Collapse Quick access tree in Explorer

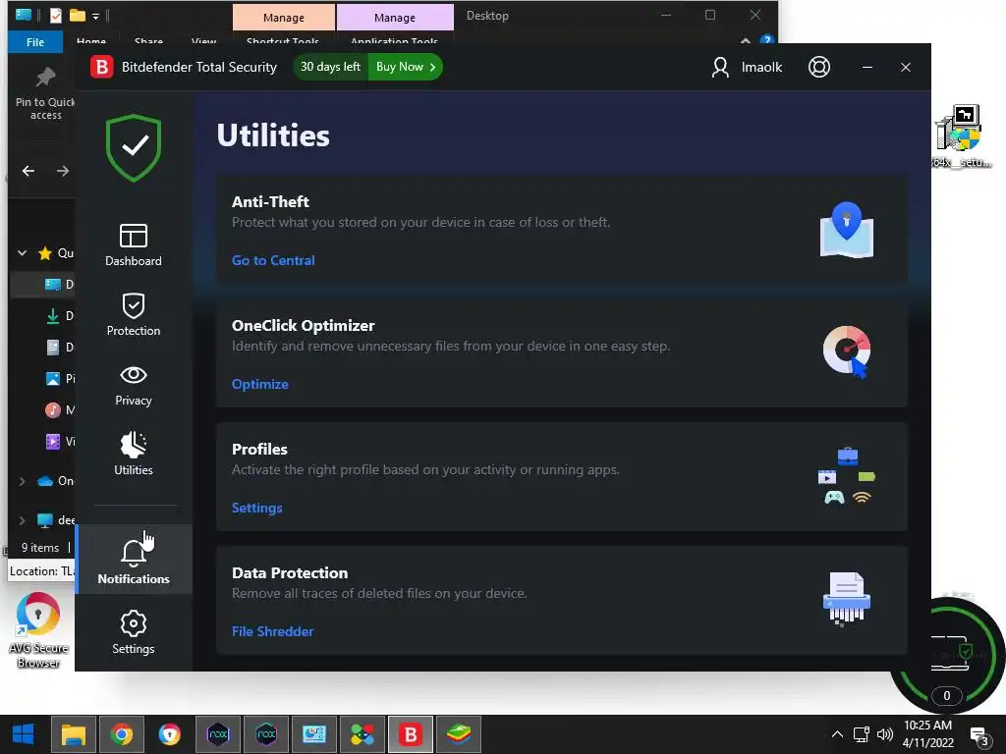pyautogui.click(x=23, y=252)
